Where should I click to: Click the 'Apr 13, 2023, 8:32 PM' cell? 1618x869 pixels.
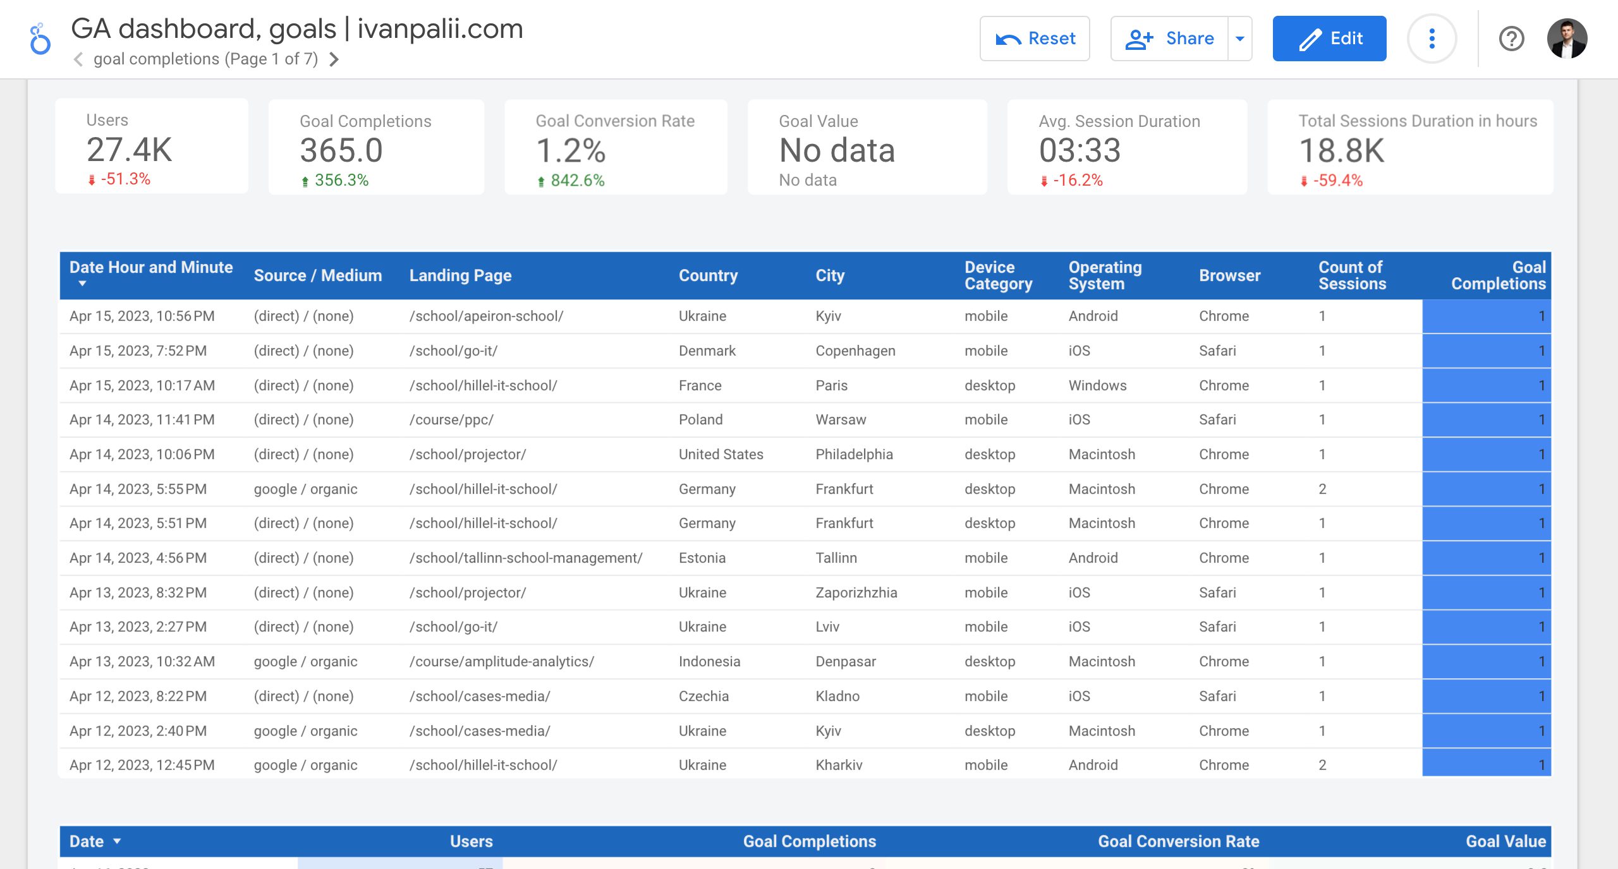[138, 592]
